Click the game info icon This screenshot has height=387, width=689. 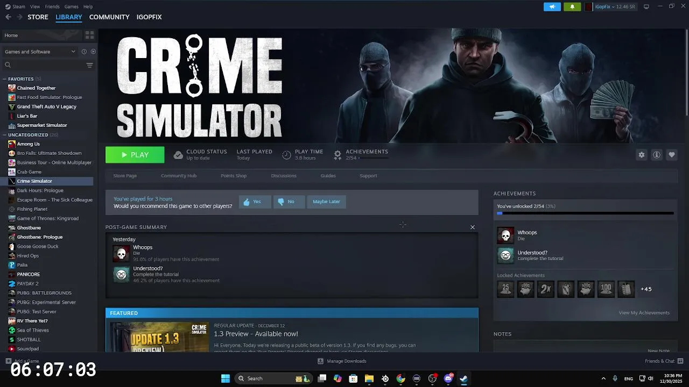point(657,155)
